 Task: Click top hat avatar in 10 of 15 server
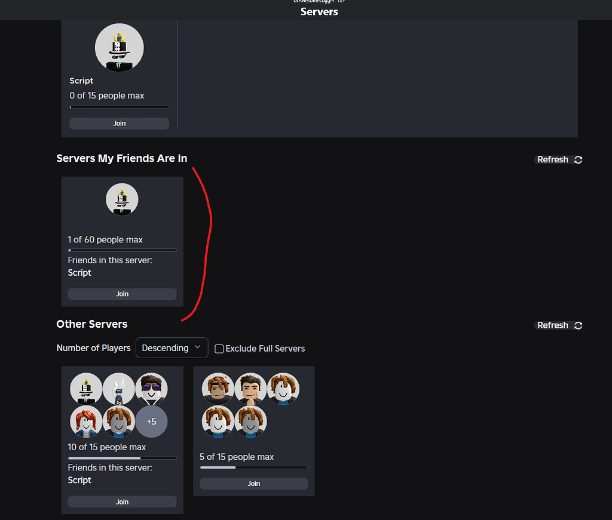tap(86, 389)
